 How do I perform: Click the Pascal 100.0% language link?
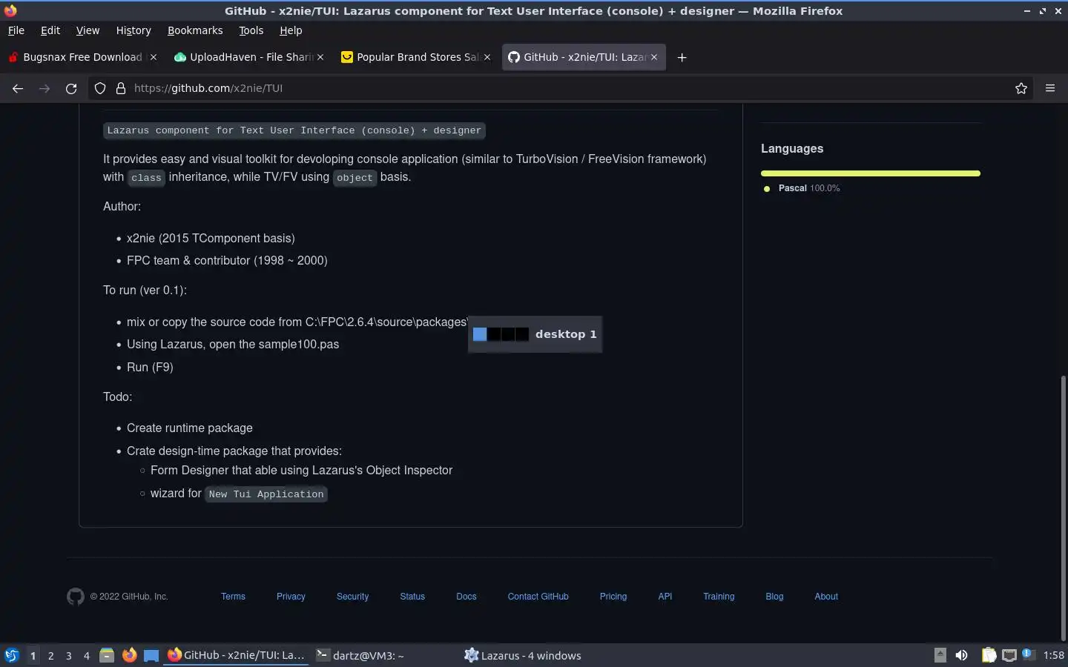click(x=802, y=188)
